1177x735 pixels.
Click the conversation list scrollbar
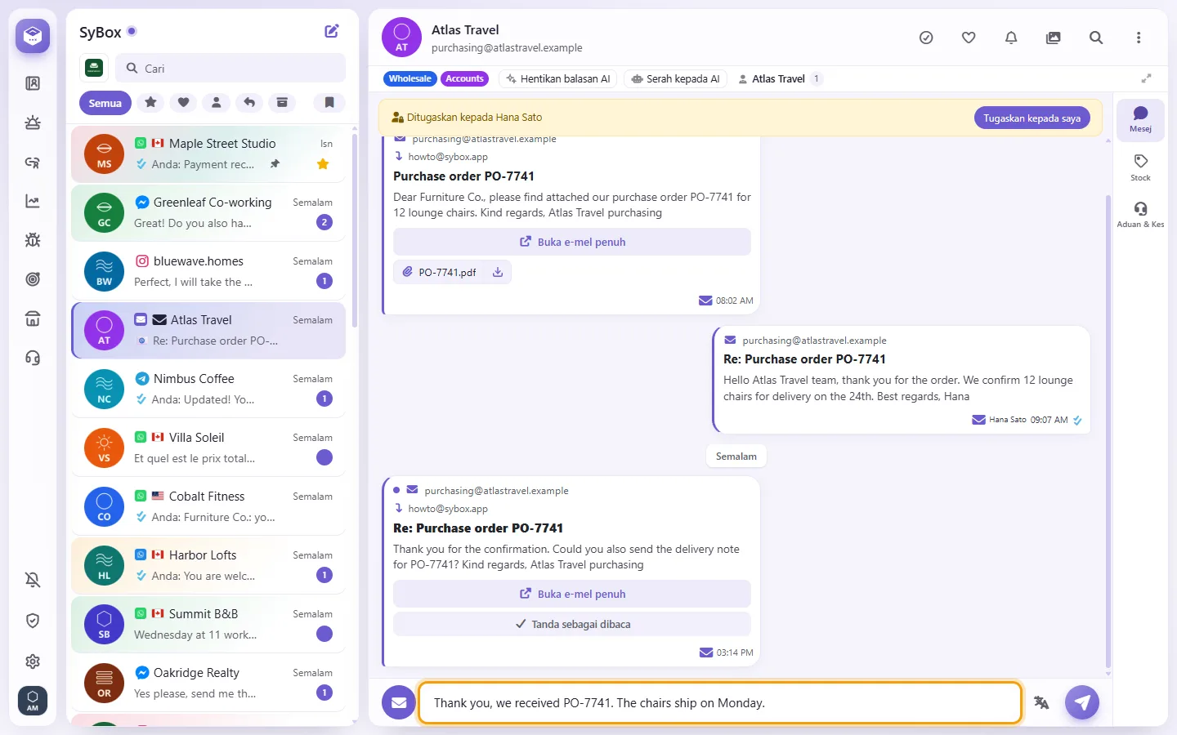[x=355, y=231]
